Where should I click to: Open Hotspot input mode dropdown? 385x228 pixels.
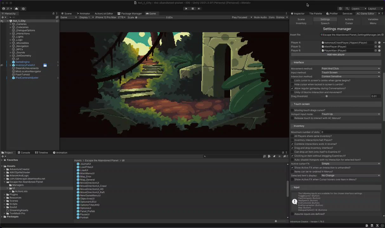pyautogui.click(x=350, y=114)
